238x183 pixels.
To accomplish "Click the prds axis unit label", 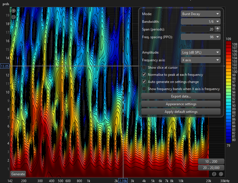I will pyautogui.click(x=6, y=4).
